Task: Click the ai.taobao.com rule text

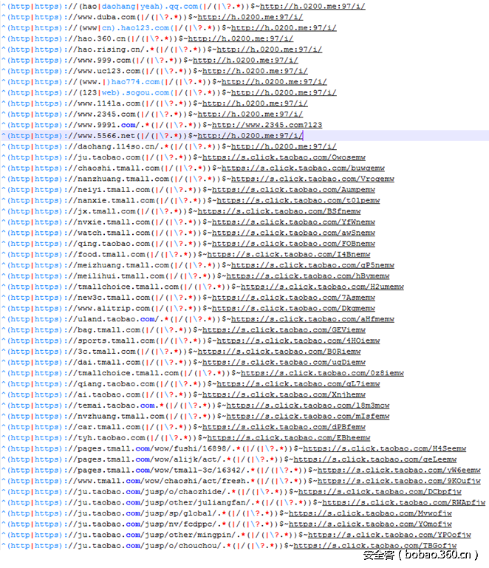Action: [109, 395]
